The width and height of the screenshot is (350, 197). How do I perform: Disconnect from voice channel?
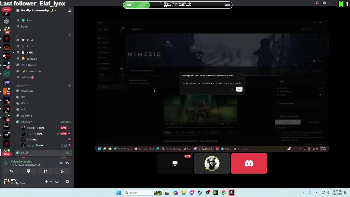pyautogui.click(x=67, y=163)
